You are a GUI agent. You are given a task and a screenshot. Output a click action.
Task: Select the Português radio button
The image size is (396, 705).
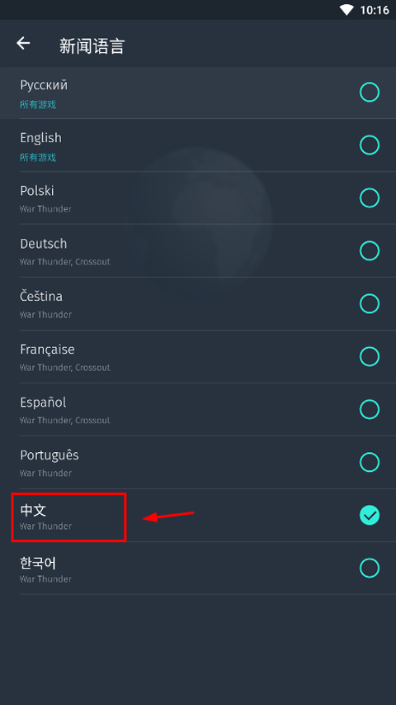[370, 462]
